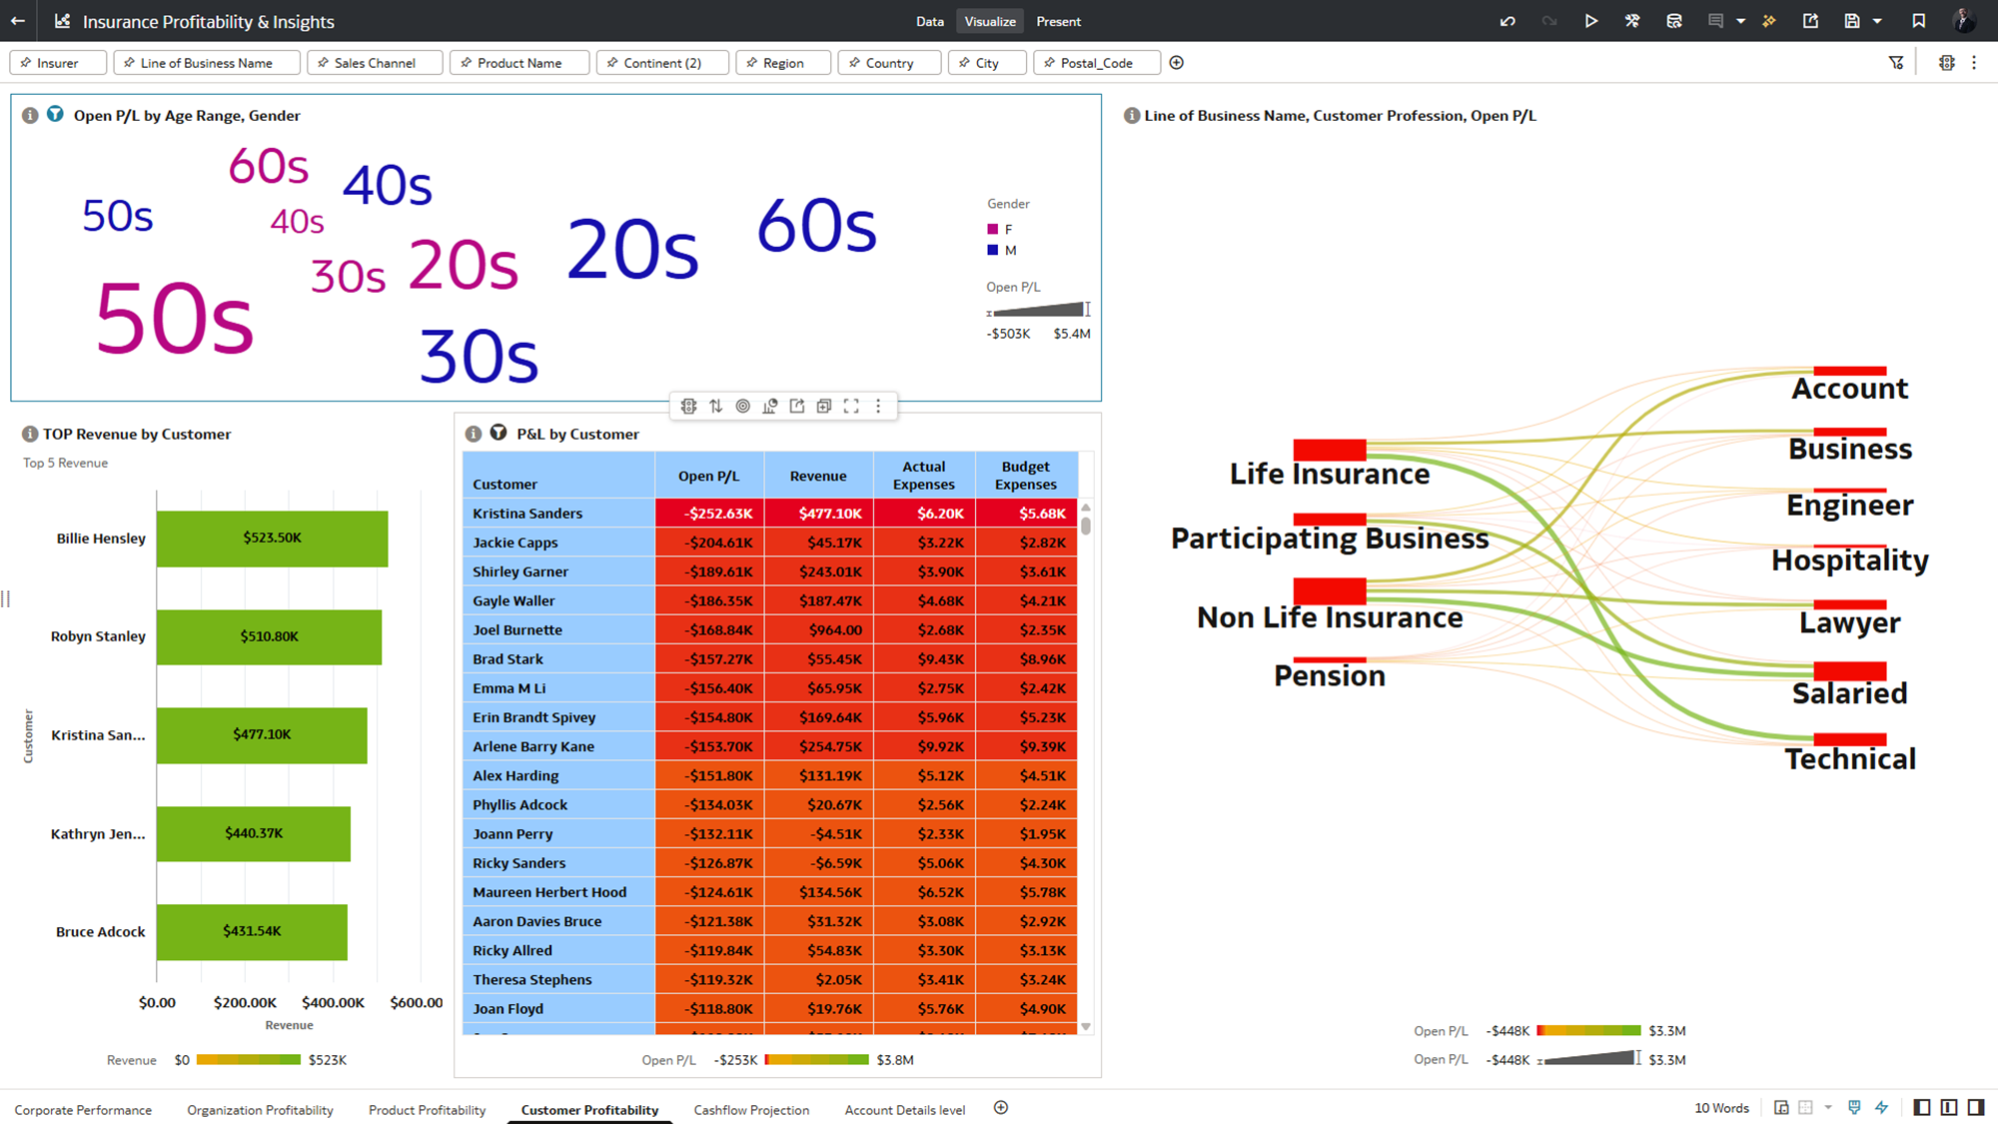Toggle the left panel layout icon
This screenshot has height=1124, width=1998.
click(x=1922, y=1107)
